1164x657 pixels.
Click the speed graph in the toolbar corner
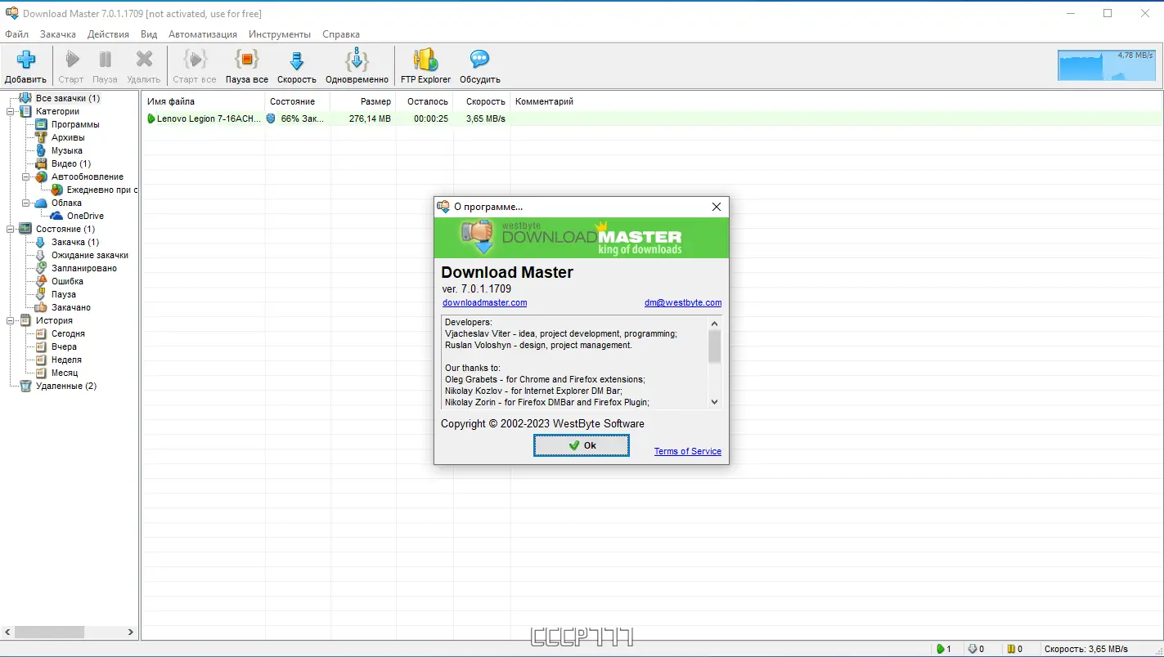(x=1107, y=65)
